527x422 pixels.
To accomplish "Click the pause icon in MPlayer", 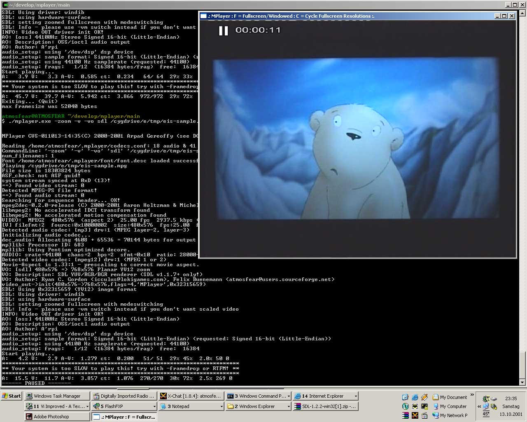I will click(223, 30).
